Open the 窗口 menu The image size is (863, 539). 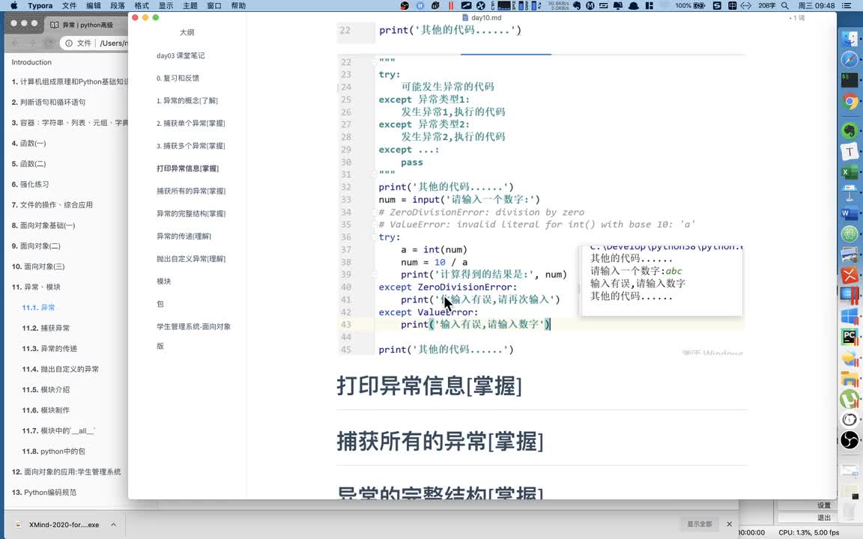214,5
